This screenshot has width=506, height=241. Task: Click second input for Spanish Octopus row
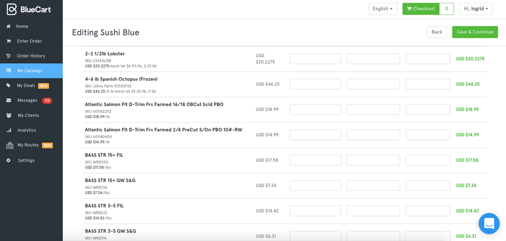click(373, 84)
